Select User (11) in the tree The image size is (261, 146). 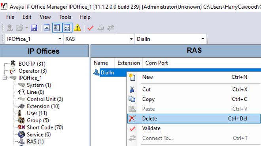point(37,114)
